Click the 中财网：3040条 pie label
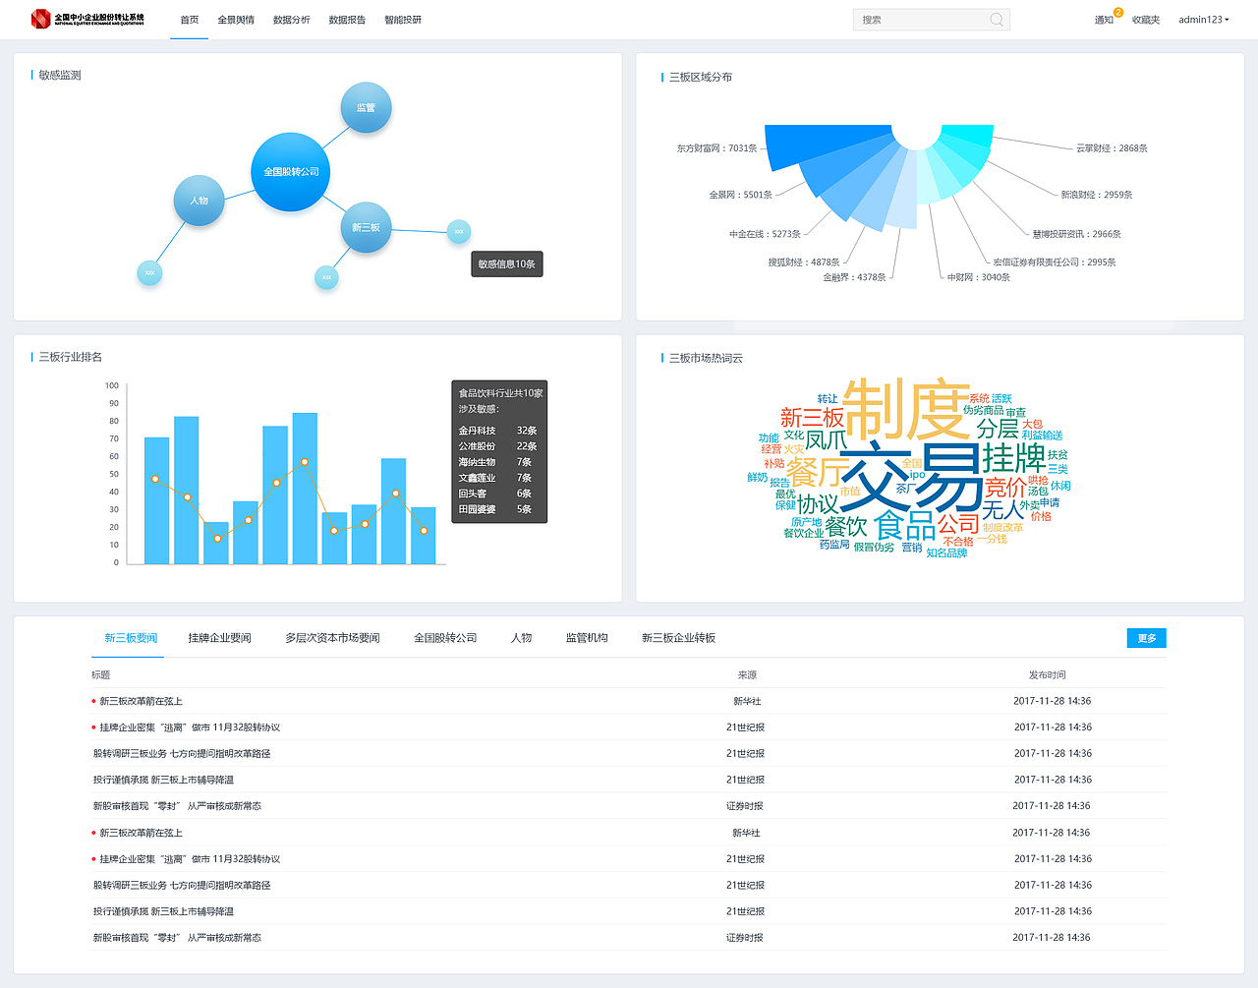The height and width of the screenshot is (988, 1258). click(x=979, y=277)
